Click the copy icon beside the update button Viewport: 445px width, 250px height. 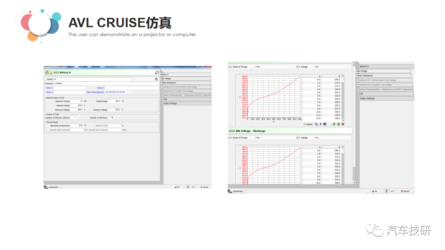point(316,124)
